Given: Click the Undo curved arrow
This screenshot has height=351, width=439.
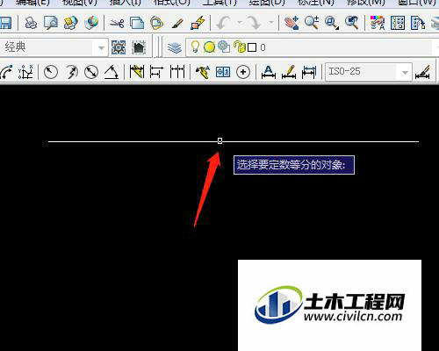Looking at the screenshot, I should point(224,23).
